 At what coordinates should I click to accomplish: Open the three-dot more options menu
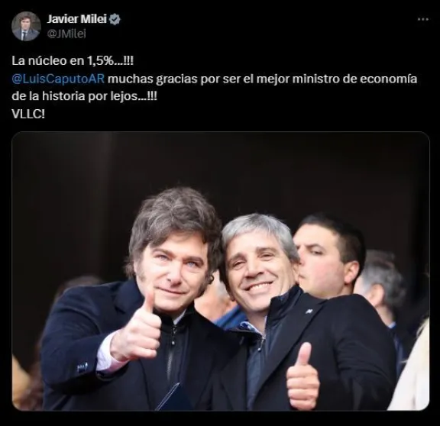point(423,19)
